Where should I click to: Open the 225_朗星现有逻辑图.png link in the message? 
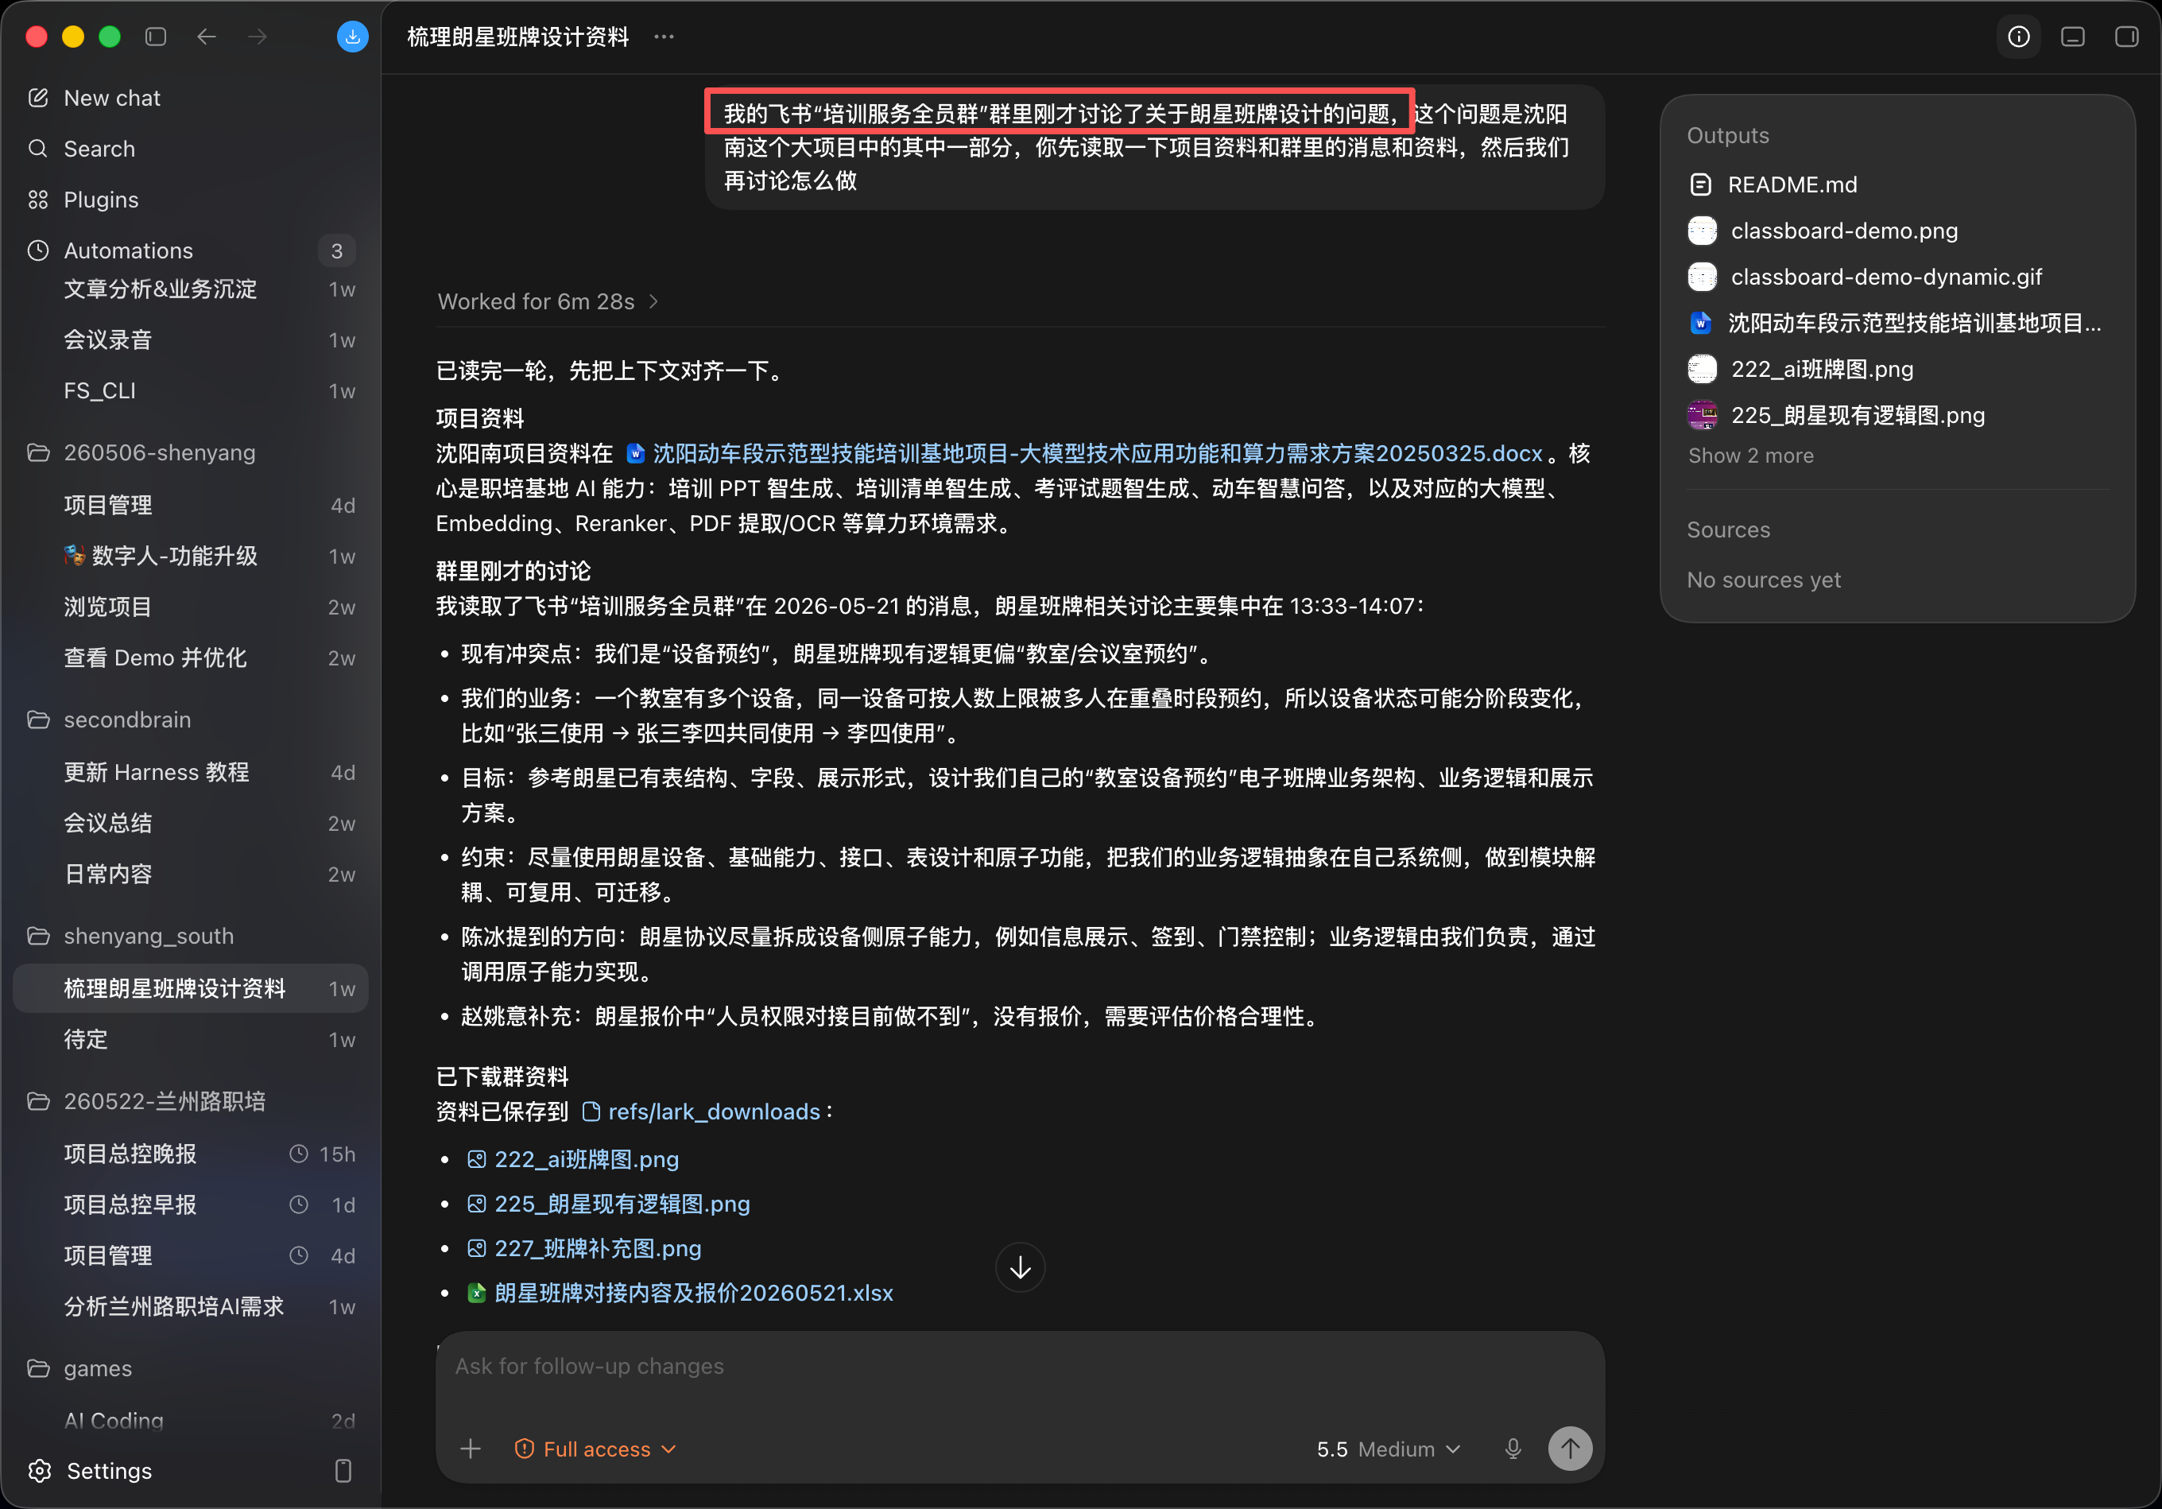click(x=609, y=1204)
